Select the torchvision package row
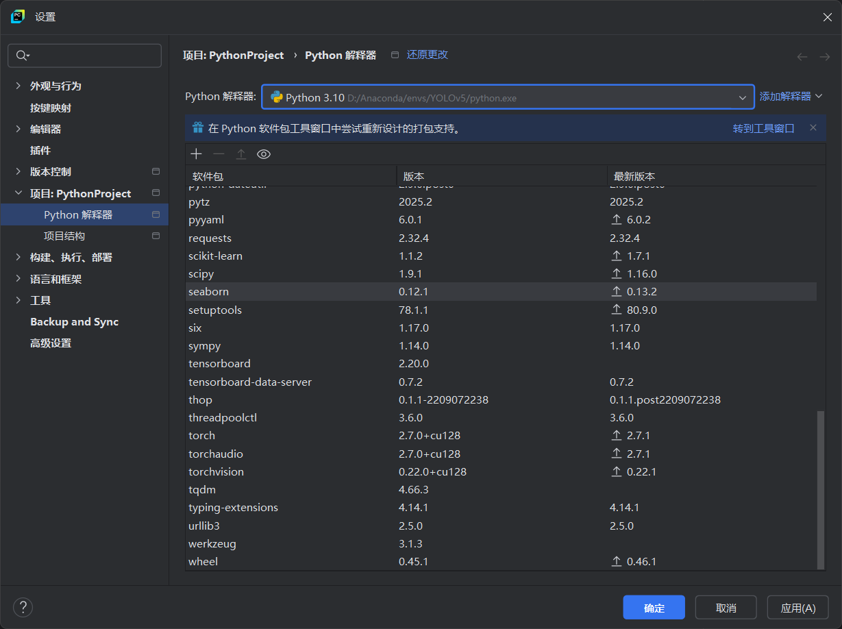Screen dimensions: 842x629 point(501,471)
